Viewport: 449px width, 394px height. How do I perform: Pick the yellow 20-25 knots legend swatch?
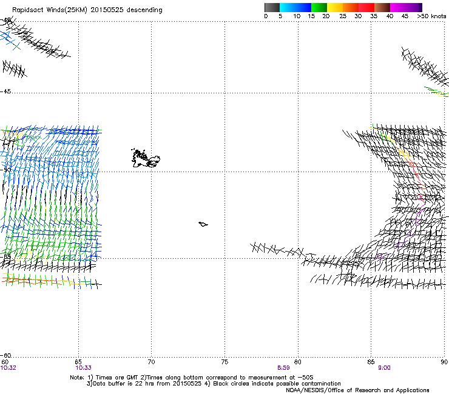335,7
